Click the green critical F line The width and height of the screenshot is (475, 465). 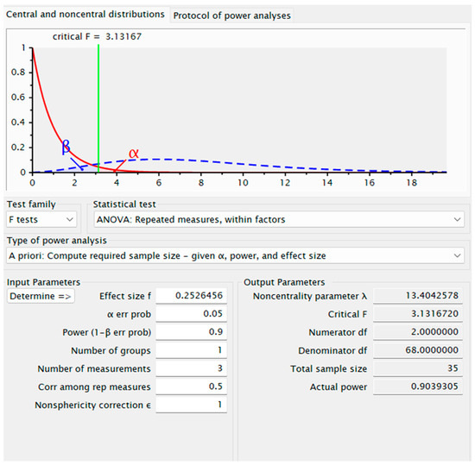click(x=98, y=109)
